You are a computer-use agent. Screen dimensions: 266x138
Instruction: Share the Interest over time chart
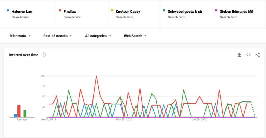257,55
